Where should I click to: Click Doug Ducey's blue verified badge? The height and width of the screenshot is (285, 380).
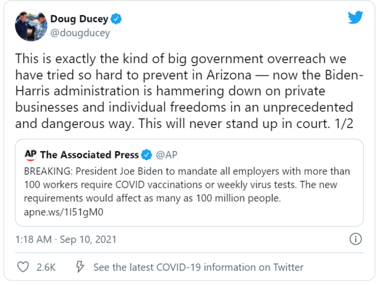point(117,20)
